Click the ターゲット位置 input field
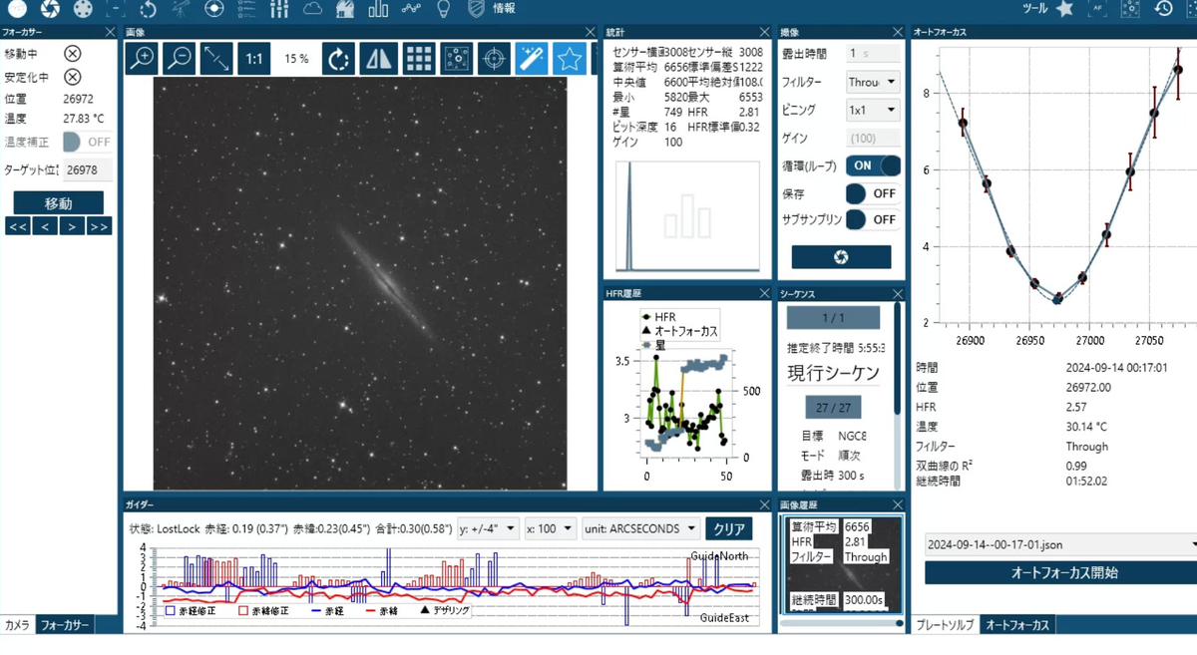The width and height of the screenshot is (1197, 655). click(x=87, y=170)
